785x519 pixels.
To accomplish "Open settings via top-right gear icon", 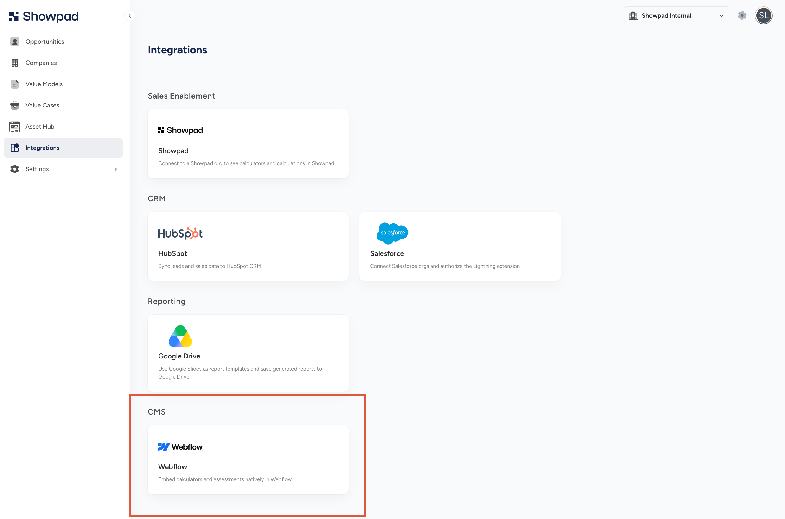I will tap(742, 16).
